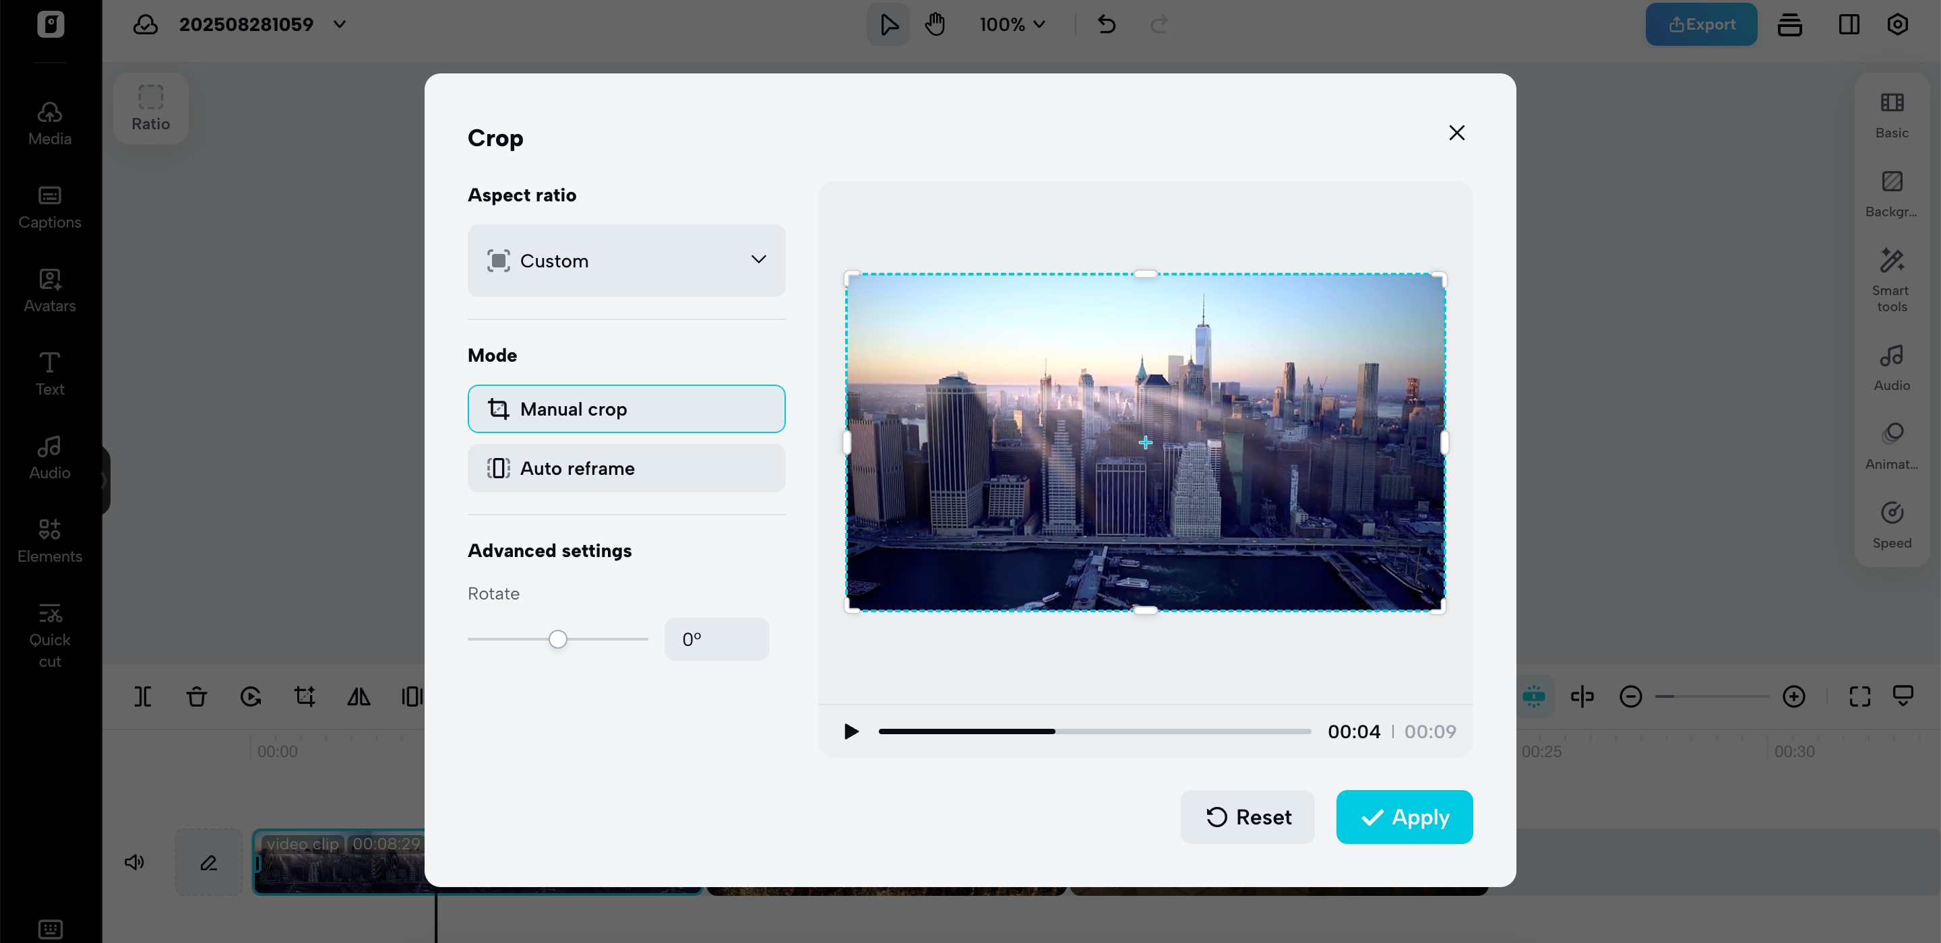Open the Quick cut tool
The width and height of the screenshot is (1941, 943).
[x=50, y=635]
